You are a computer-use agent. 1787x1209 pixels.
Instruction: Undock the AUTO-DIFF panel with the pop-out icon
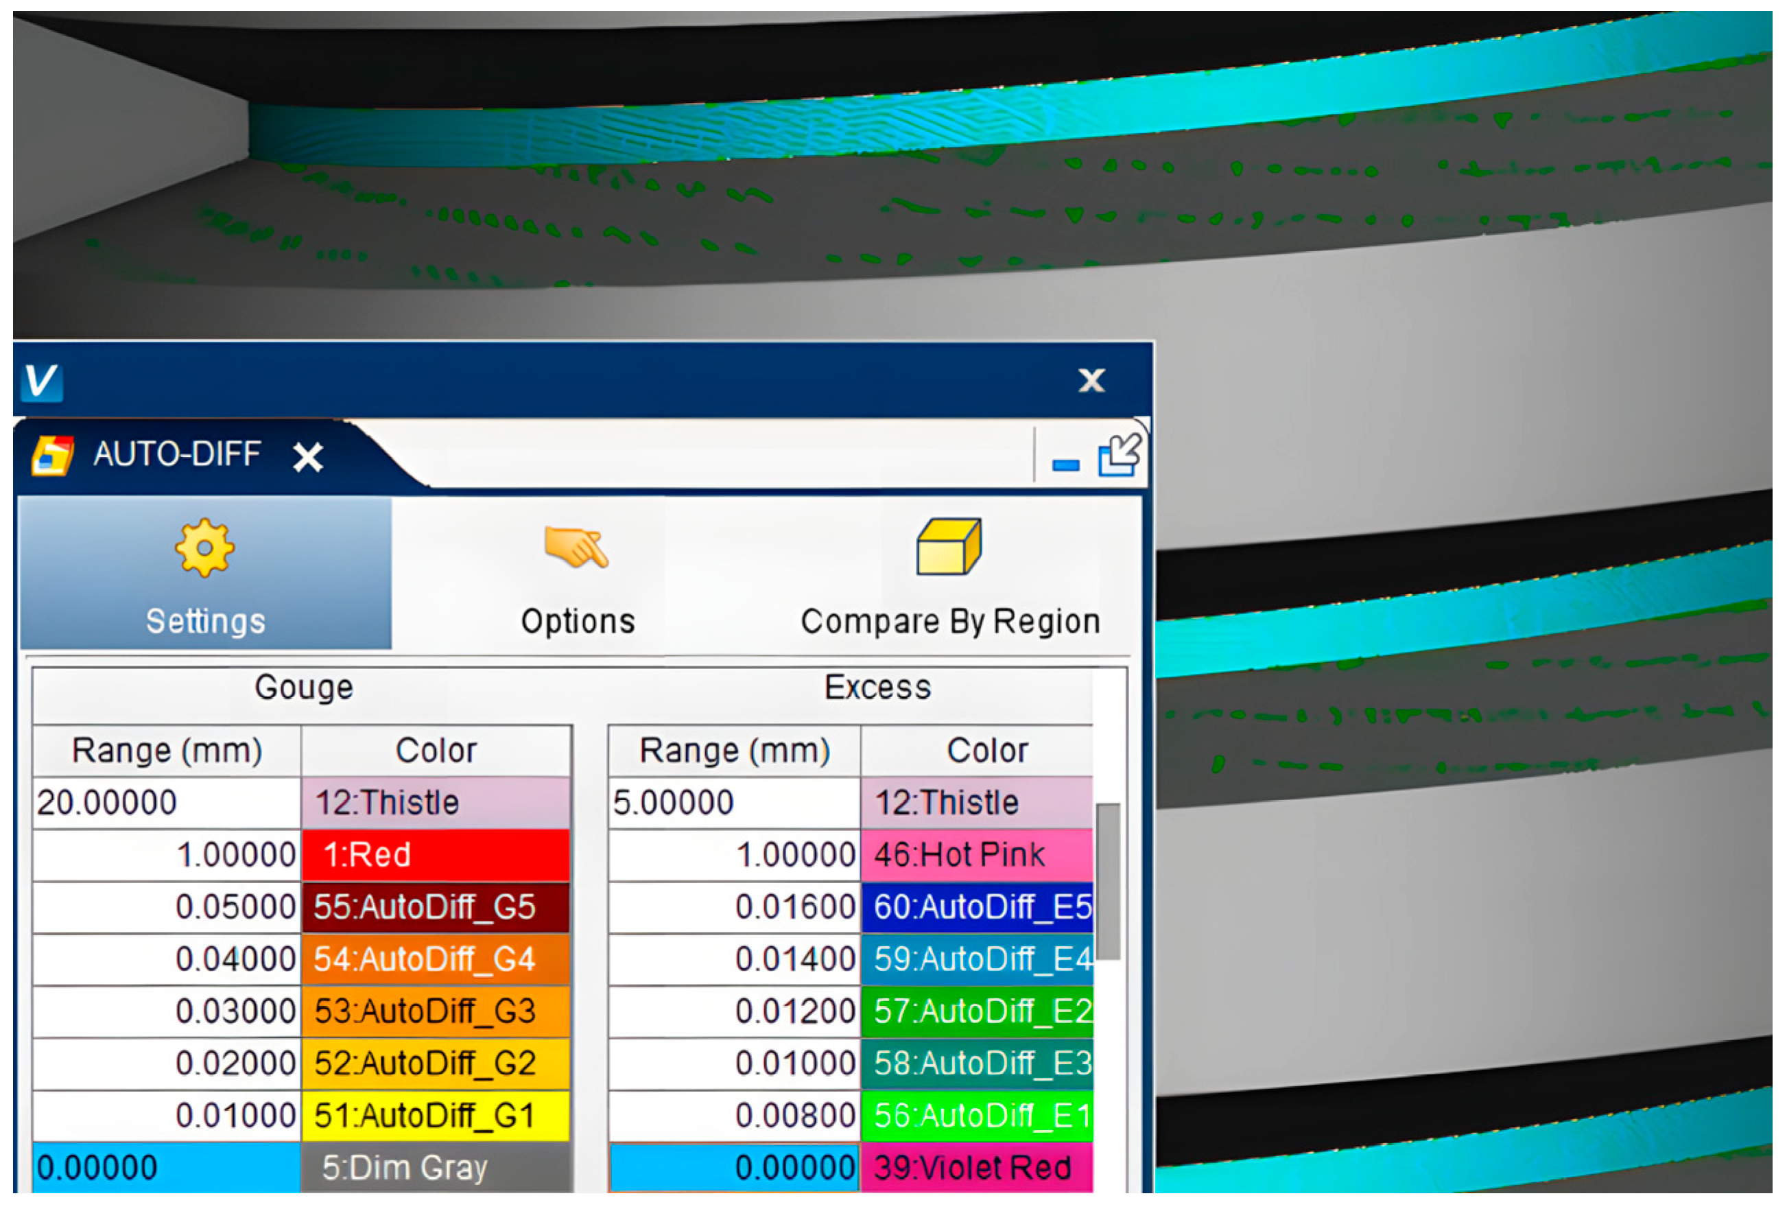pos(1119,456)
